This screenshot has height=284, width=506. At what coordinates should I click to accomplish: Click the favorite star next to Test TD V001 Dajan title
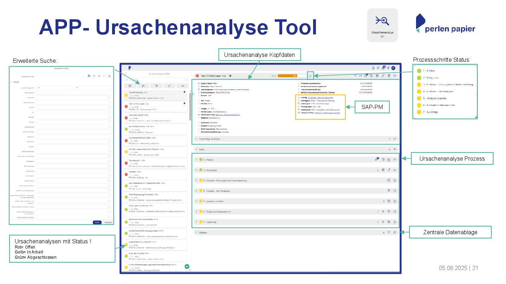click(x=230, y=75)
